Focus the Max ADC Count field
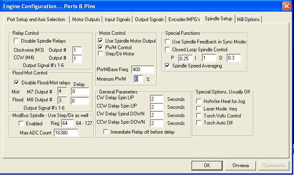The height and width of the screenshot is (175, 294). (66, 133)
